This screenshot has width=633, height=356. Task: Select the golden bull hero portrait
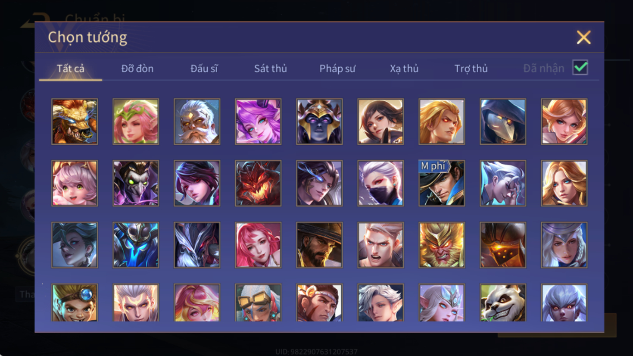[75, 122]
